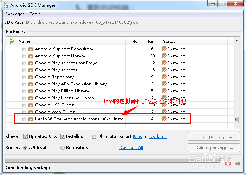Click the Rev. column header
Viewport: 246px width, 175px height.
152,41
